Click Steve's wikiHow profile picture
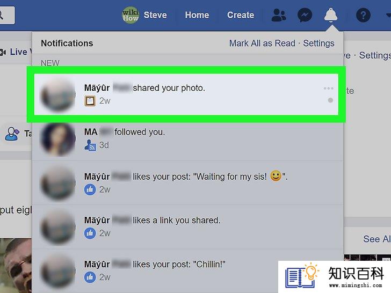Screen dimensions: 391x293 pyautogui.click(x=131, y=15)
